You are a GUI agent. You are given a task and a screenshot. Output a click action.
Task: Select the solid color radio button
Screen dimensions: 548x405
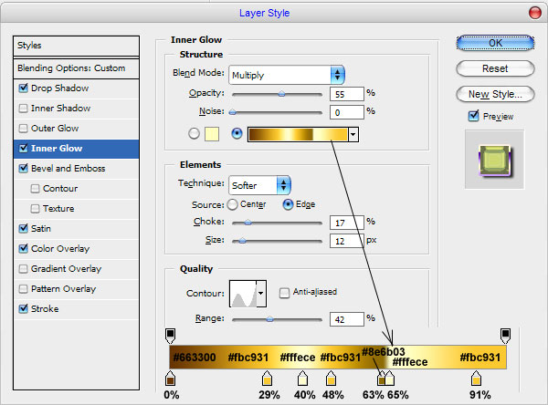tap(194, 133)
